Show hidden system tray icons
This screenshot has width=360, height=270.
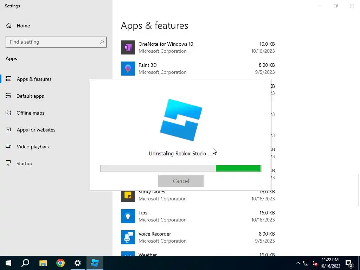pyautogui.click(x=297, y=263)
